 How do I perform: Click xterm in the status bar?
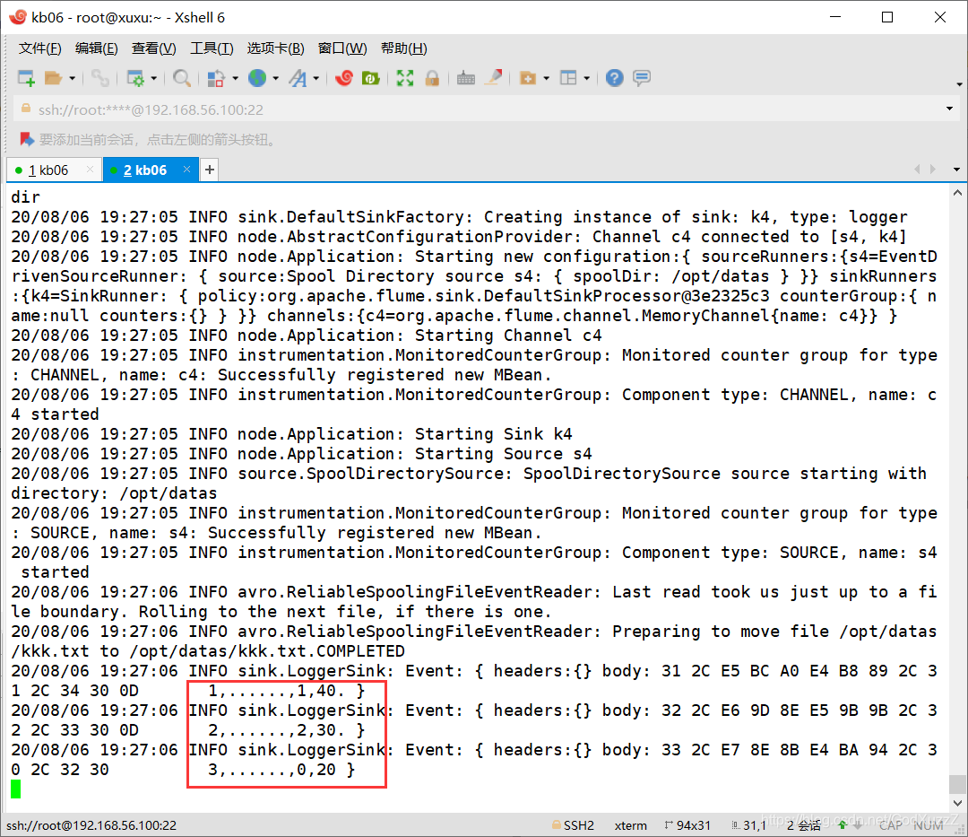tap(631, 826)
